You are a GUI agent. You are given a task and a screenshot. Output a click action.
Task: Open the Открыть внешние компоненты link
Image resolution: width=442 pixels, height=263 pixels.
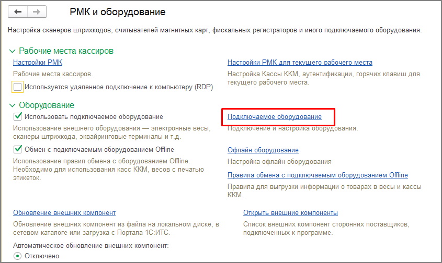(x=291, y=213)
